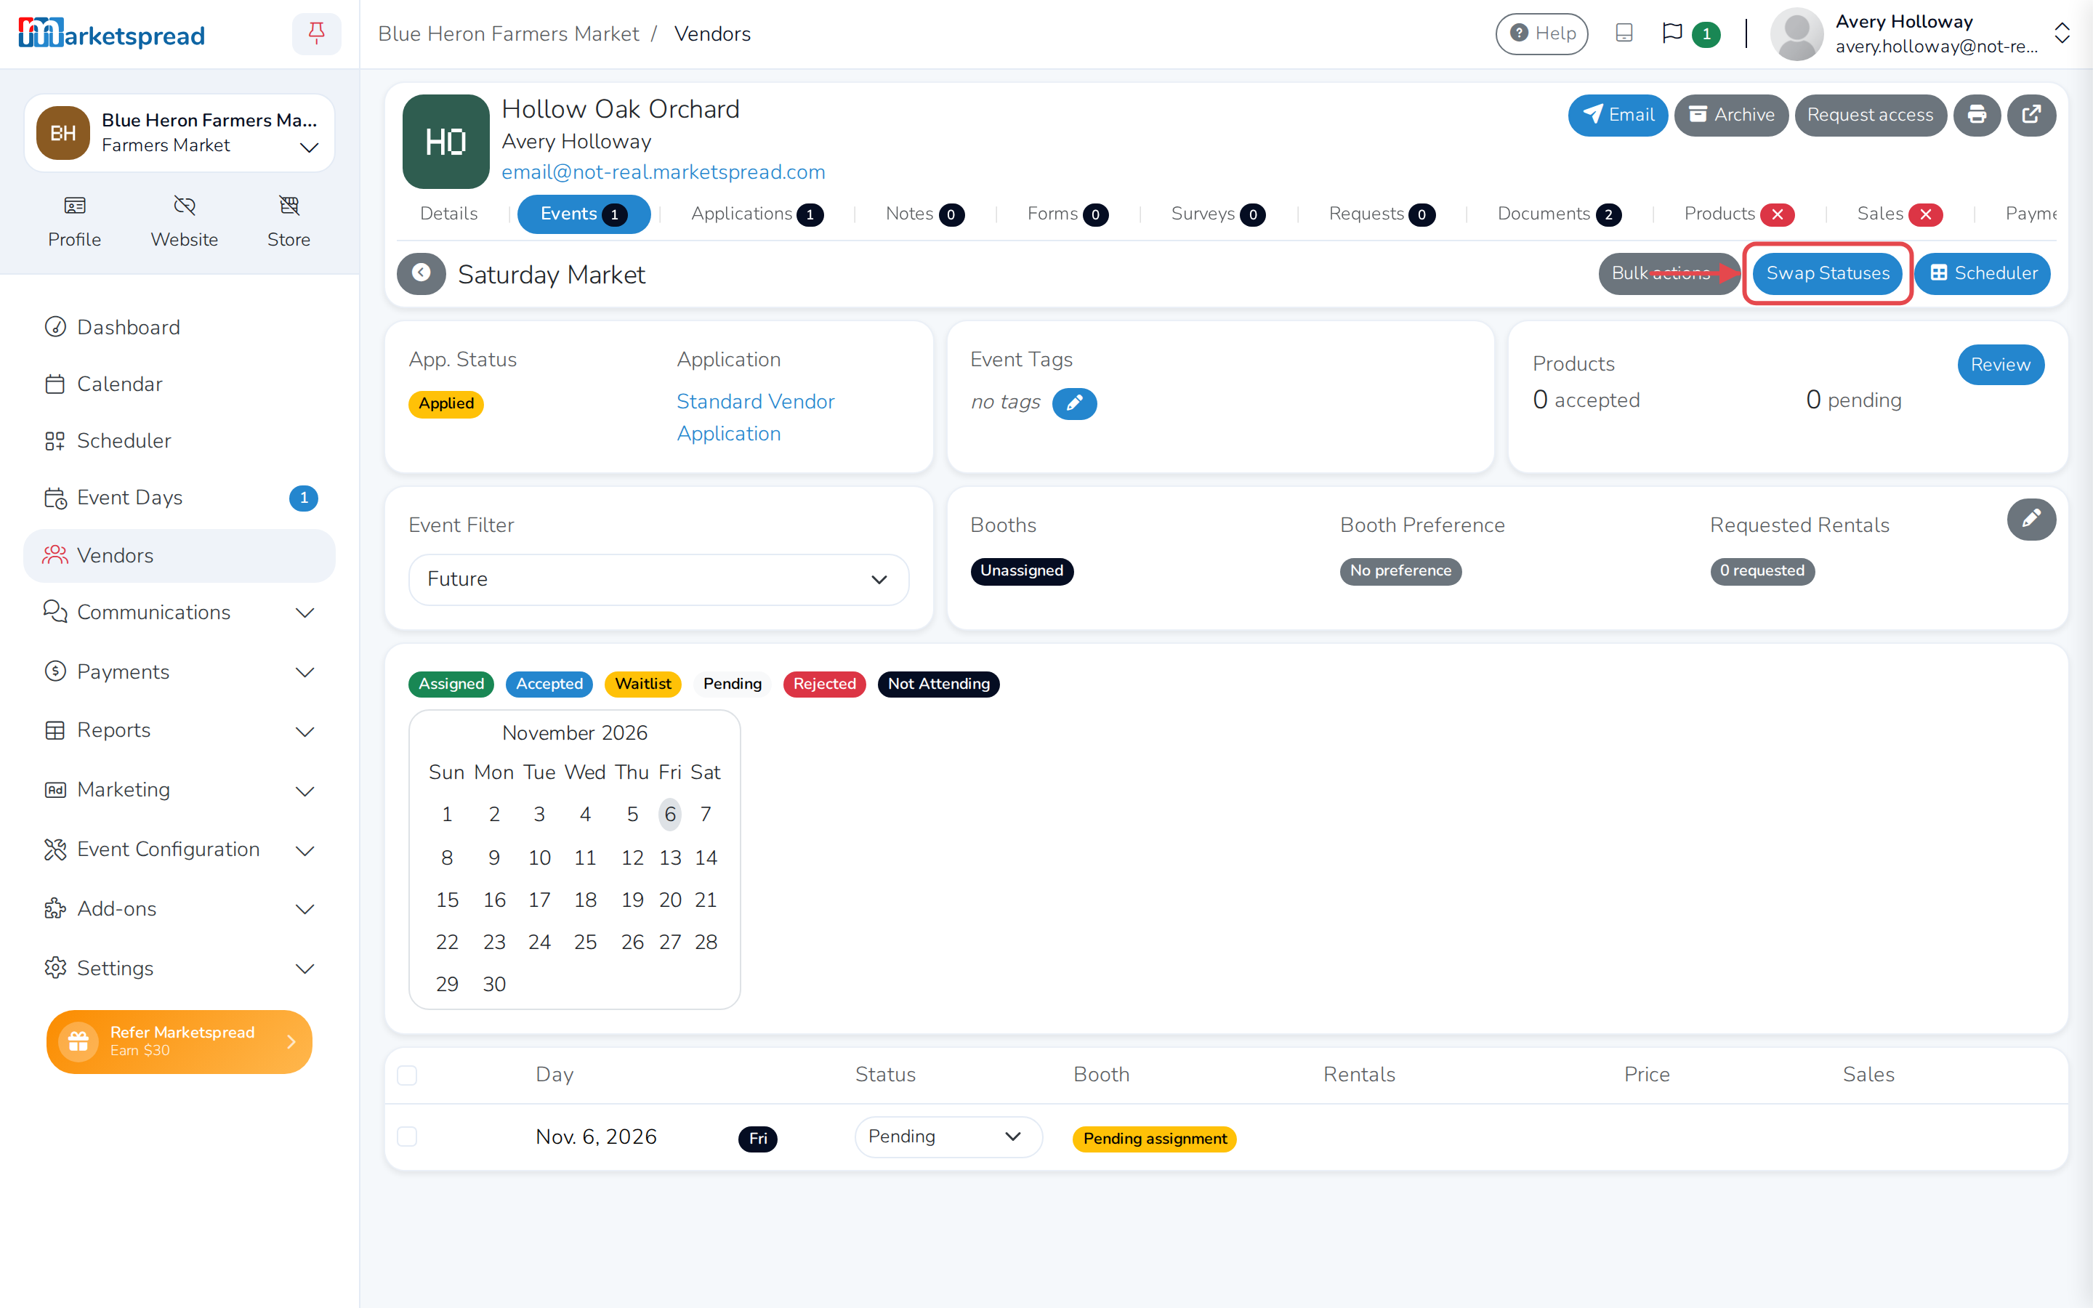Click the HO vendor avatar

tap(446, 142)
